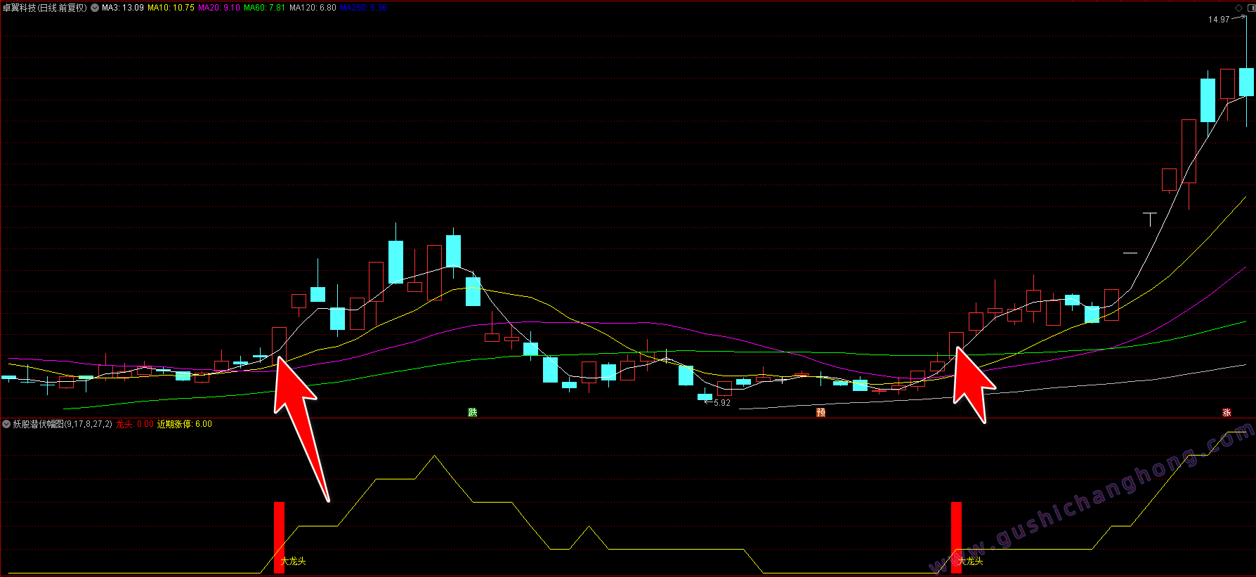Click the yellow 近期张停: 6.00 value
1256x577 pixels.
(x=184, y=424)
